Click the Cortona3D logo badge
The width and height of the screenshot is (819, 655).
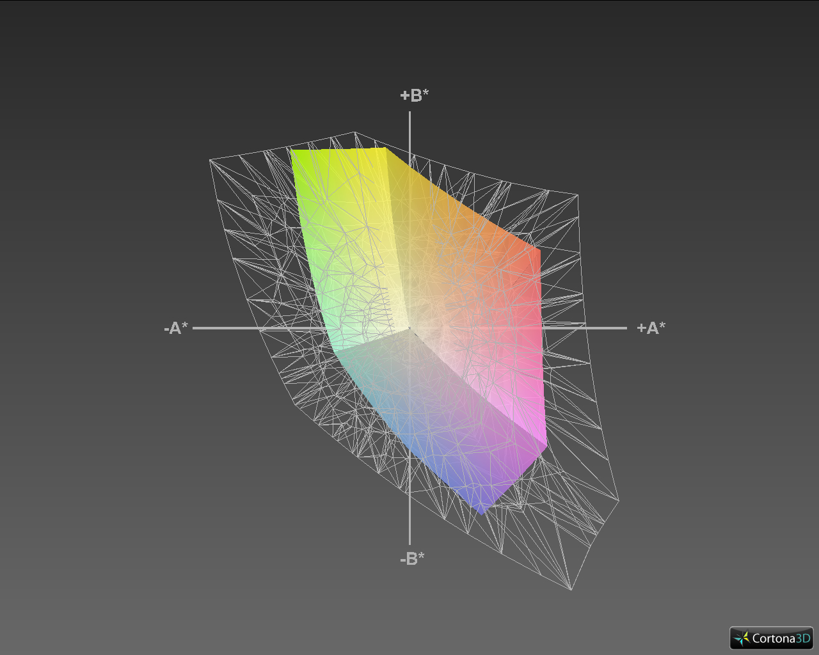coord(772,638)
